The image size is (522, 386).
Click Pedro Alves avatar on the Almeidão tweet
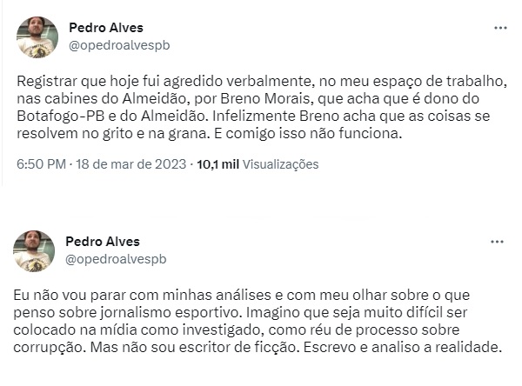37,37
